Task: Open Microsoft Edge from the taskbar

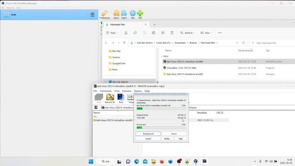Action: pyautogui.click(x=136, y=161)
